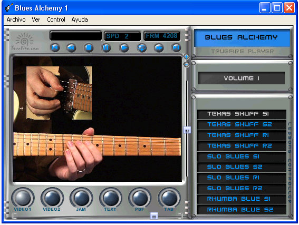Select the VIDEO1 knob
The width and height of the screenshot is (299, 225).
(23, 198)
